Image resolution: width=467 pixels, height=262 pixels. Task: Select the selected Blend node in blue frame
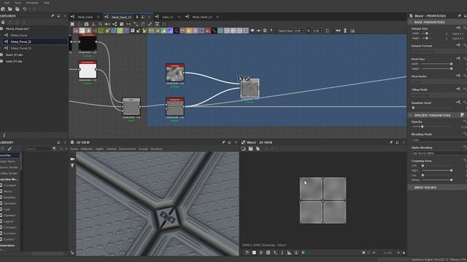coord(250,88)
